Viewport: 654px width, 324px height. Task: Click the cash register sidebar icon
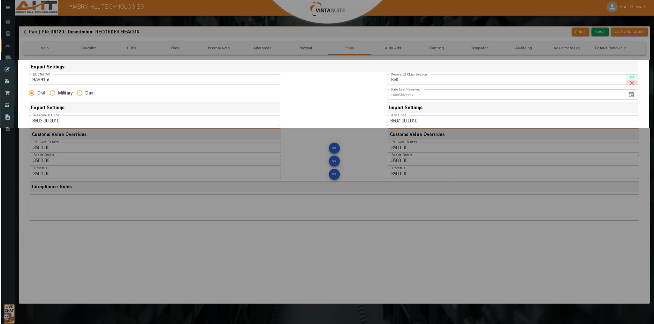point(7,81)
